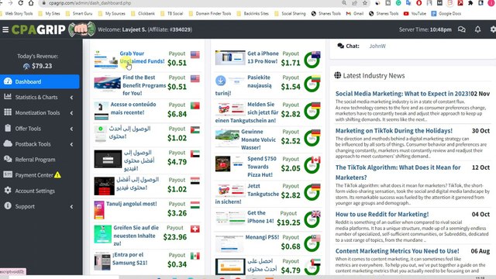The width and height of the screenshot is (496, 279).
Task: Click the $23.96 payout amount
Action: coord(175,237)
